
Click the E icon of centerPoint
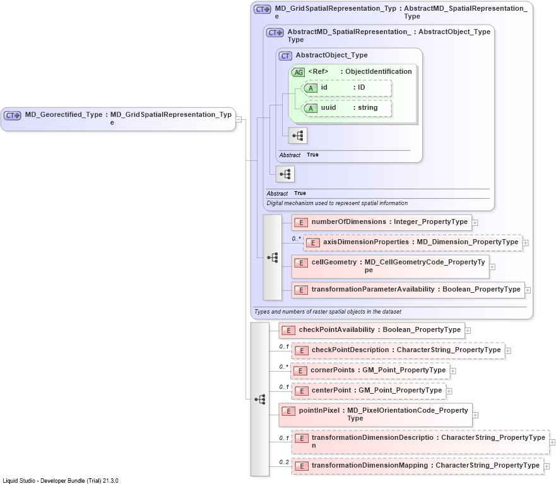302,391
